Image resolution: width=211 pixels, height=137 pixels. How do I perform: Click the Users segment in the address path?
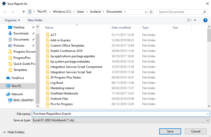point(81,12)
